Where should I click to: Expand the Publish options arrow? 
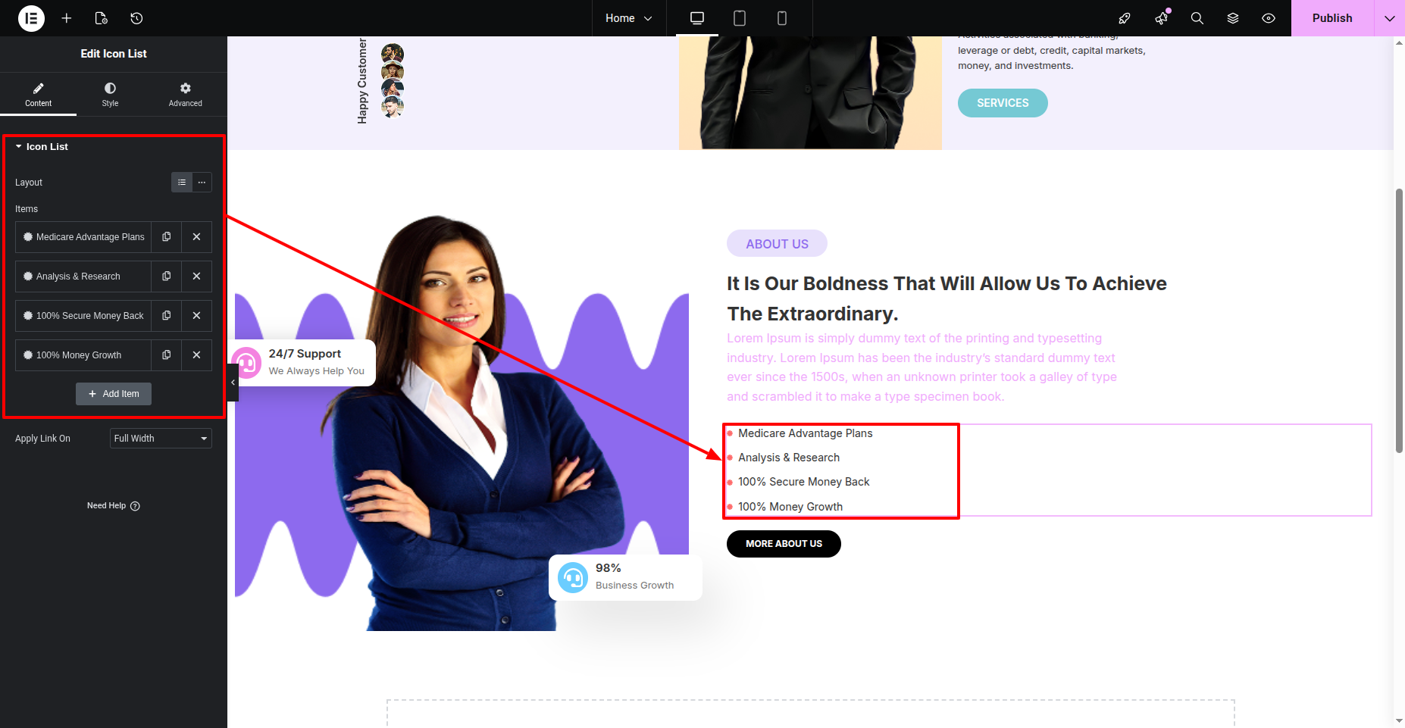[1390, 18]
